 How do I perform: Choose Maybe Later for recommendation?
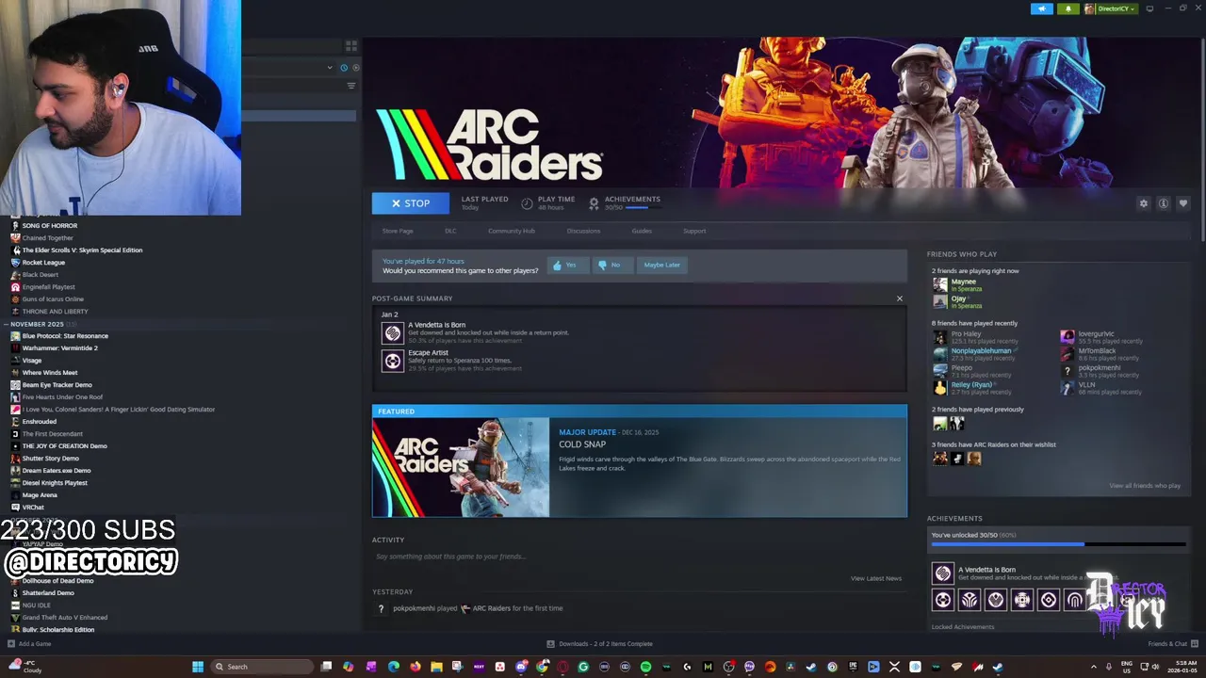661,266
